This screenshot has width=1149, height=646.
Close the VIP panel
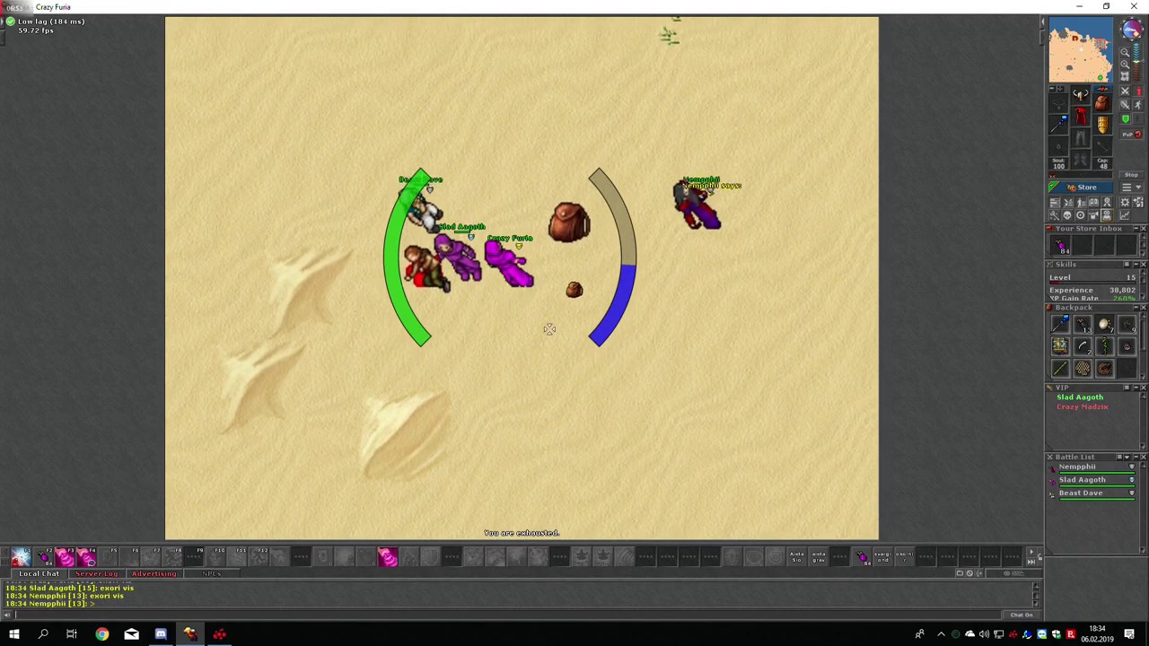pos(1143,388)
